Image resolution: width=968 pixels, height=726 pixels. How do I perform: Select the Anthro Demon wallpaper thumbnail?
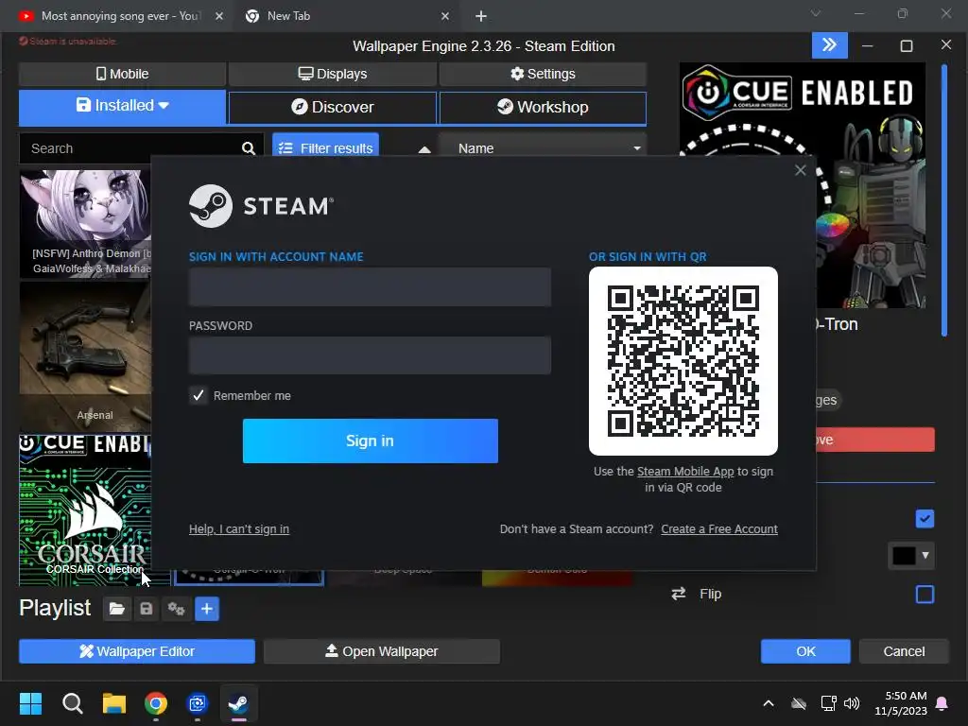[85, 223]
